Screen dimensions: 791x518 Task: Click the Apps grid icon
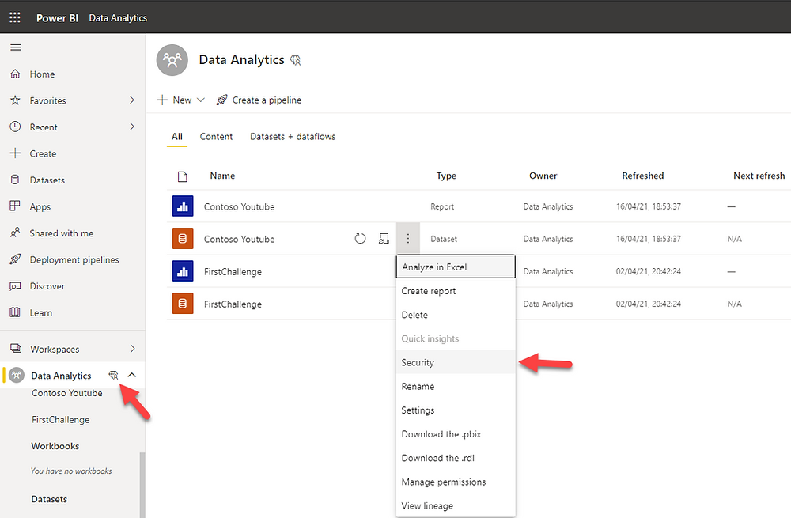pos(15,206)
